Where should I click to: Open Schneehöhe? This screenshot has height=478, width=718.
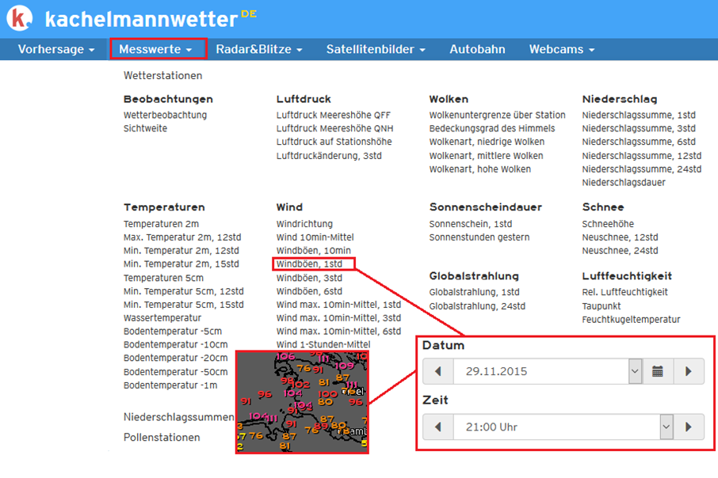point(608,224)
